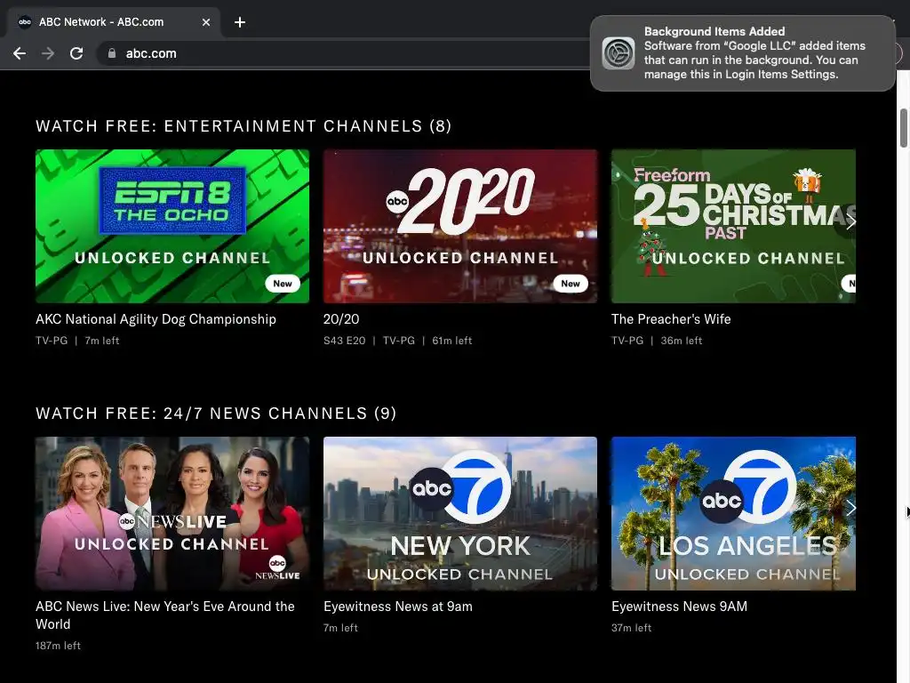
Task: Click the New badge on 20/20 thumbnail
Action: pyautogui.click(x=571, y=284)
